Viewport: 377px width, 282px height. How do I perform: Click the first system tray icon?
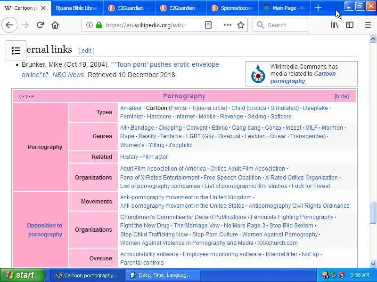325,275
